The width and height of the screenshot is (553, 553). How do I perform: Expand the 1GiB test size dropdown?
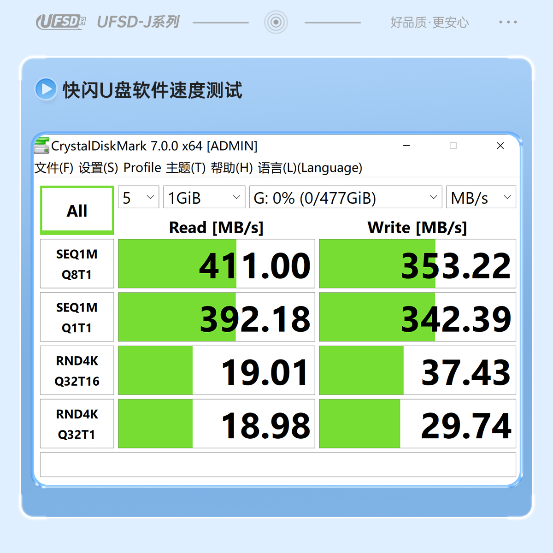coord(204,198)
